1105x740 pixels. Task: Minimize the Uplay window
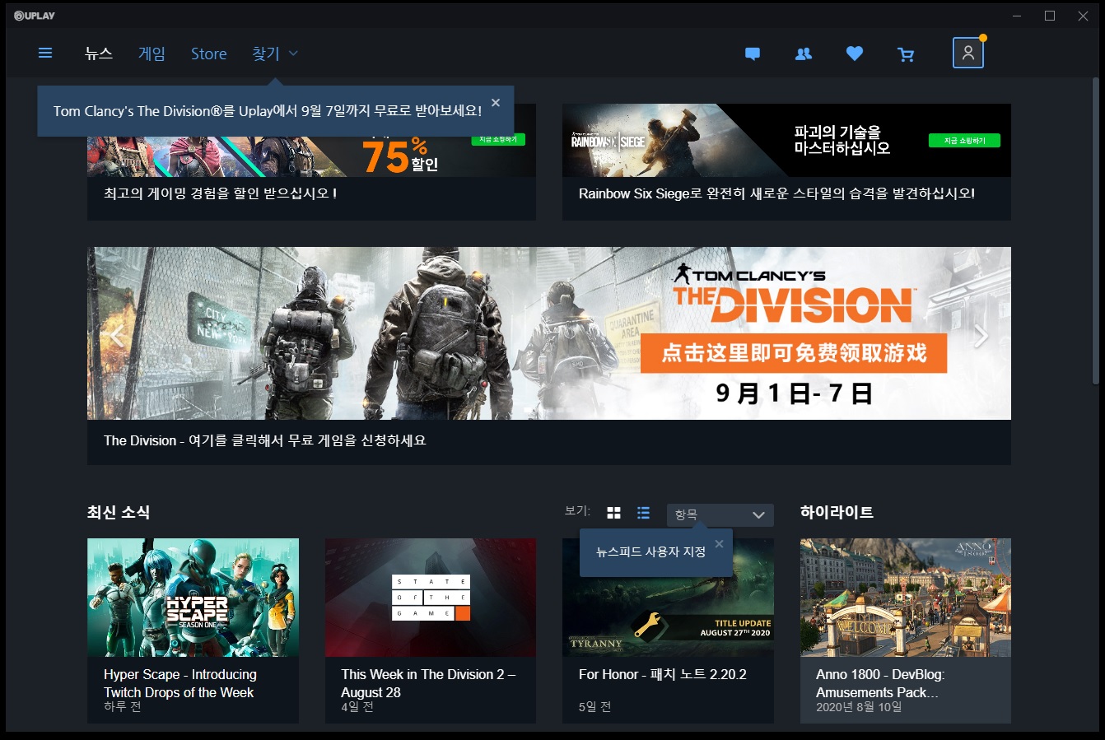click(1017, 16)
